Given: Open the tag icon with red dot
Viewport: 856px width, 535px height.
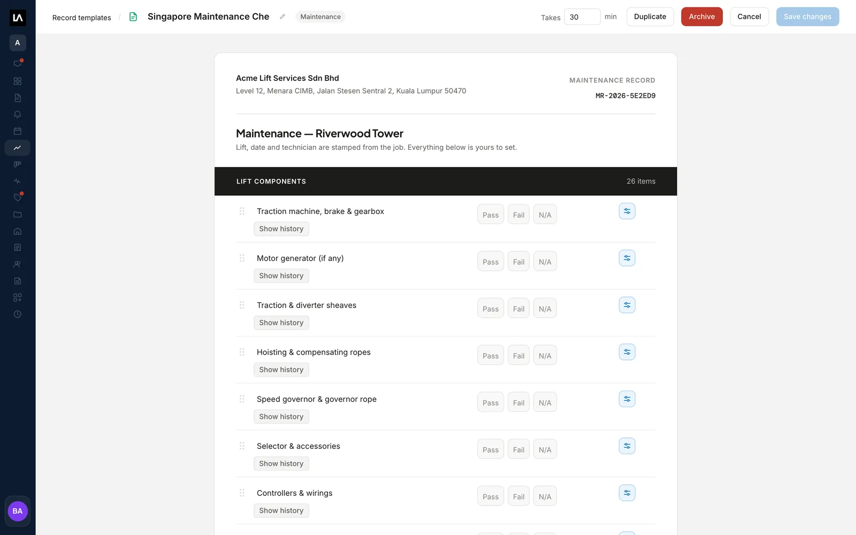Looking at the screenshot, I should point(18,197).
